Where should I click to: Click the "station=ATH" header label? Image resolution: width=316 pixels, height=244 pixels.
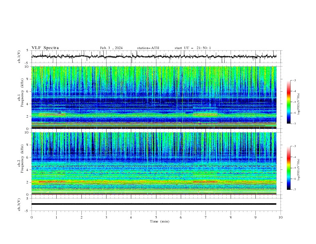[x=148, y=48]
